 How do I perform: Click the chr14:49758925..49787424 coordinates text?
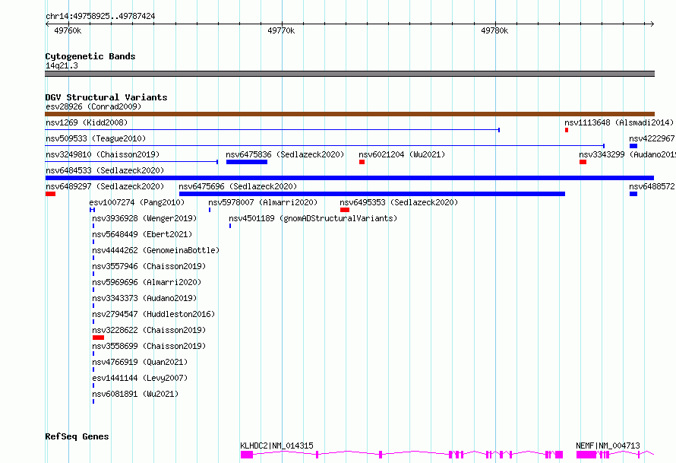(100, 16)
